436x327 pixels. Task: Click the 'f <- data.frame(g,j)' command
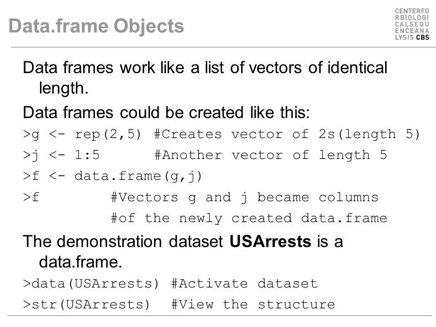tap(113, 176)
